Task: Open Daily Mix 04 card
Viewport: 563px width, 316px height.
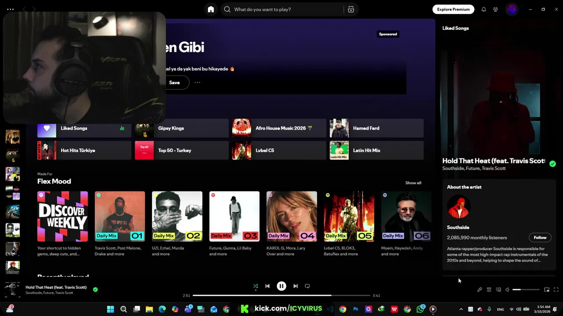Action: pyautogui.click(x=292, y=224)
